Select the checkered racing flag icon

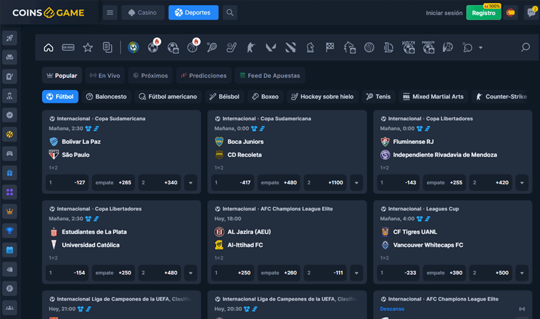pos(330,47)
